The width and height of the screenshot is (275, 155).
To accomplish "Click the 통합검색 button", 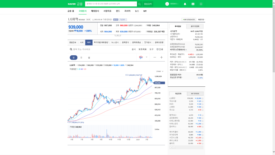I will tap(148, 4).
